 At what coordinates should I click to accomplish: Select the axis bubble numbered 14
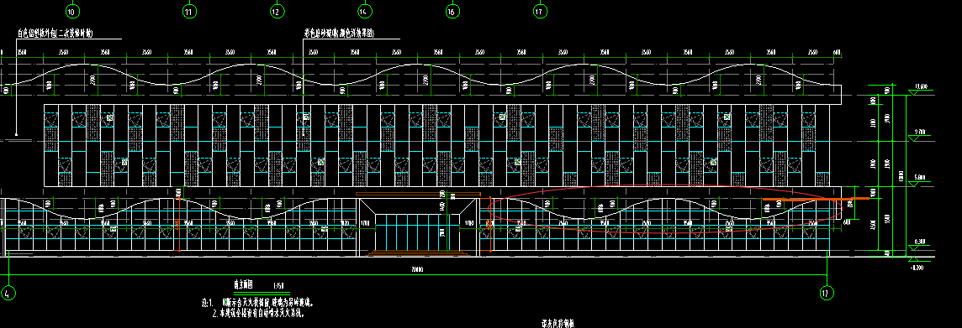[x=364, y=11]
